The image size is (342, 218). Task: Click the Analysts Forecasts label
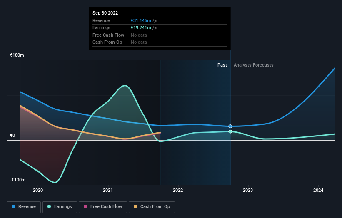click(253, 65)
